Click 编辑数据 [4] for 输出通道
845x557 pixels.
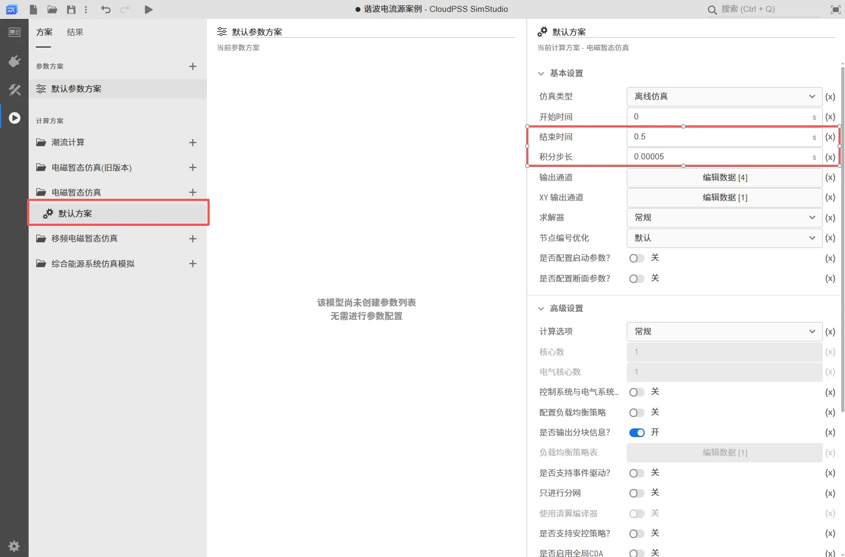(x=724, y=177)
